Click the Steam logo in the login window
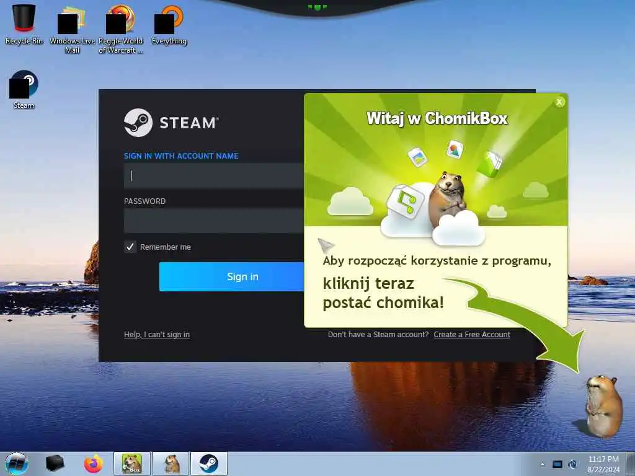This screenshot has width=635, height=476. [x=171, y=123]
